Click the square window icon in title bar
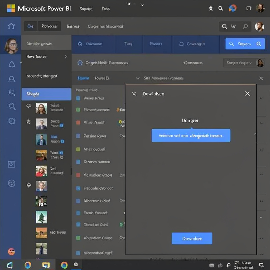 pyautogui.click(x=248, y=8)
